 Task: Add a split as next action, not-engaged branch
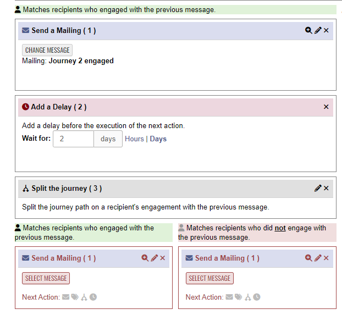(247, 297)
